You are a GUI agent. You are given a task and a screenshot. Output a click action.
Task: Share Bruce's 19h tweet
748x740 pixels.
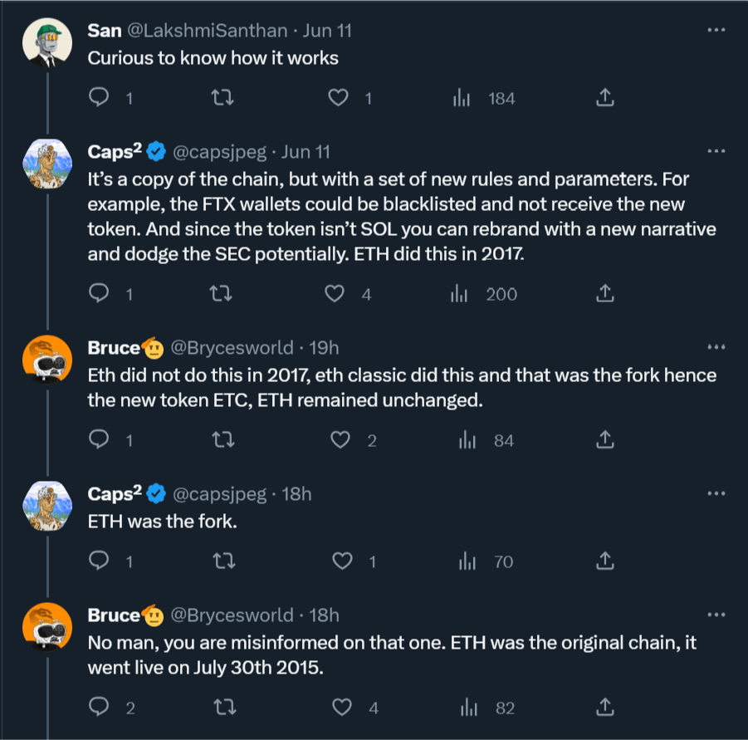605,439
